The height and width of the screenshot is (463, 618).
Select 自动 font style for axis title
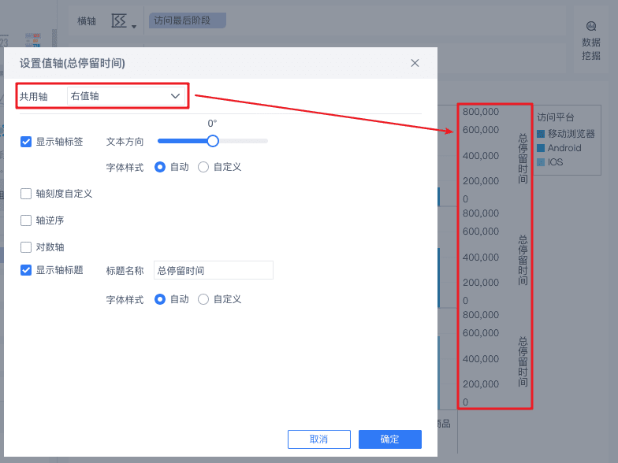coord(160,299)
